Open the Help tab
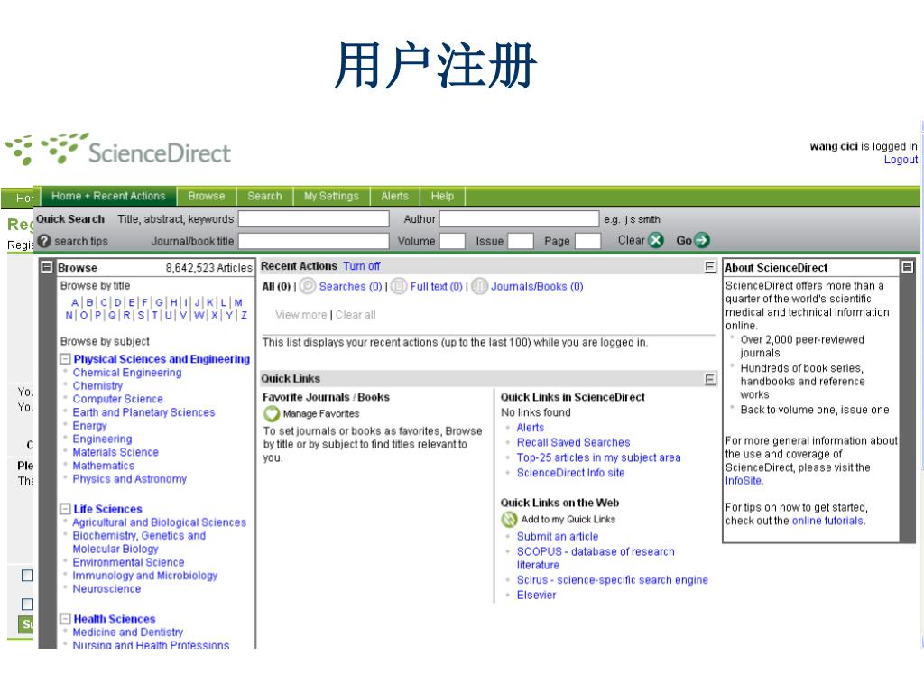924x693 pixels. [442, 196]
